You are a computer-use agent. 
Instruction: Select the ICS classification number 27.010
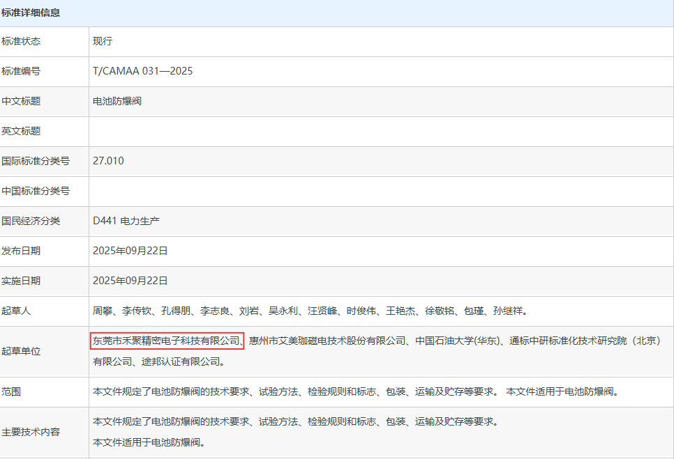point(108,161)
